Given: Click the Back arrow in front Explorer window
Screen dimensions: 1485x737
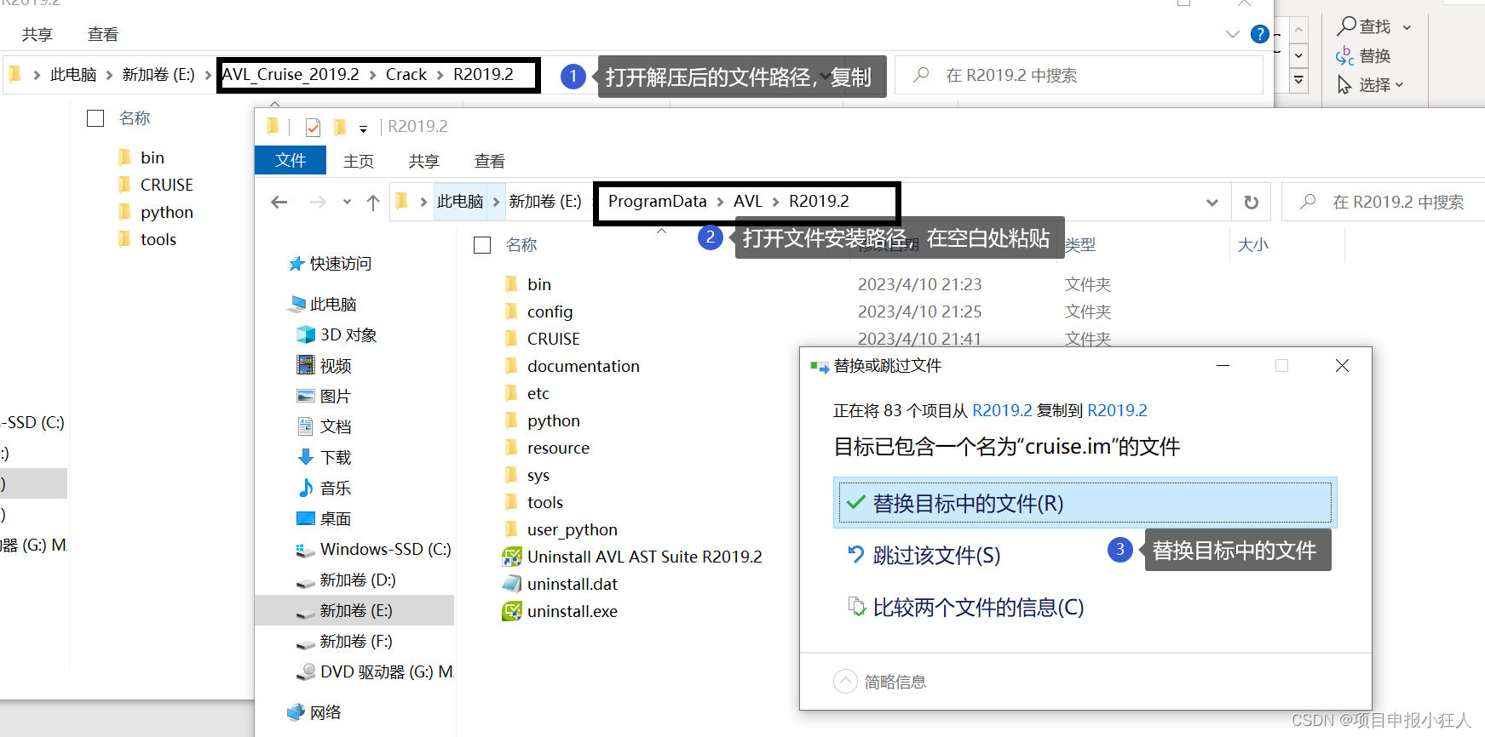Looking at the screenshot, I should (279, 202).
